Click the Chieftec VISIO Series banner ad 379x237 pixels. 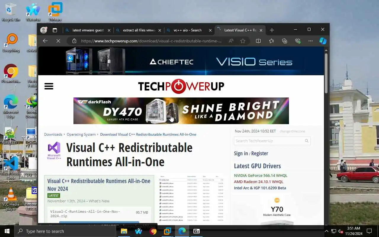click(x=181, y=61)
